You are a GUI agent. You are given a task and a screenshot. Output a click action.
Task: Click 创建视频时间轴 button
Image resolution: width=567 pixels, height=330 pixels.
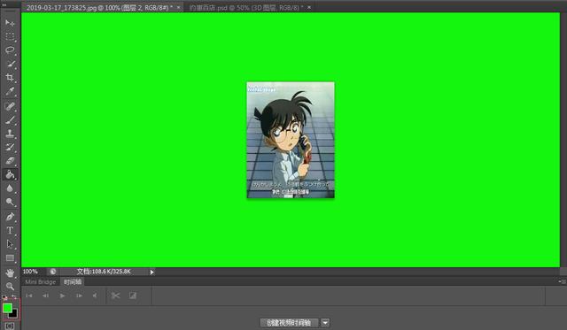click(289, 323)
